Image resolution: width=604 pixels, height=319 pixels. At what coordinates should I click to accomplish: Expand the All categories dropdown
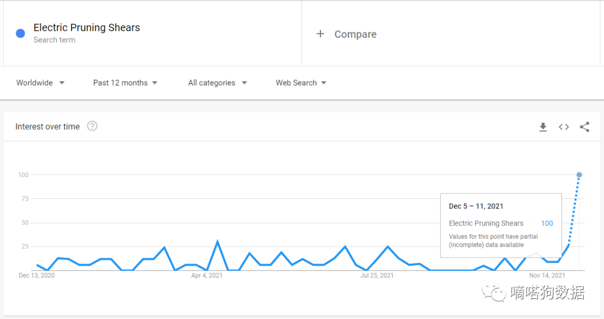coord(217,83)
